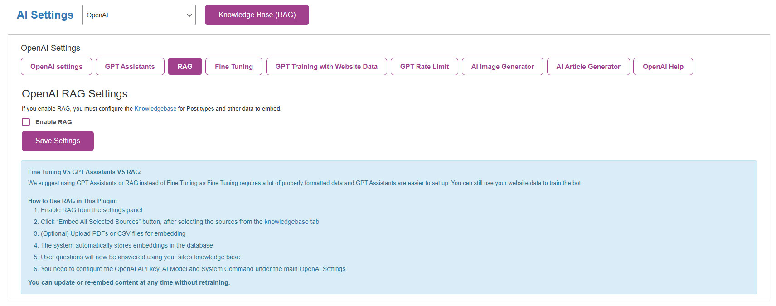Image resolution: width=776 pixels, height=306 pixels.
Task: Click the chevron arrow in the provider select
Action: 189,15
